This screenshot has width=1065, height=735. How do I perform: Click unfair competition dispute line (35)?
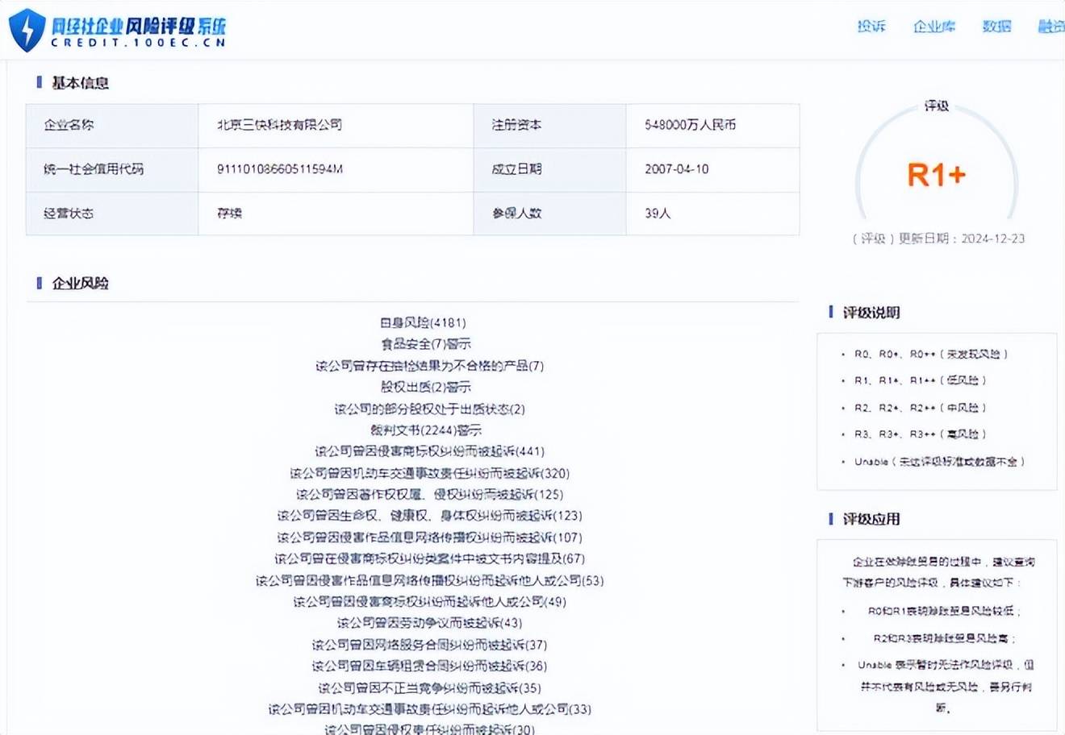[429, 688]
